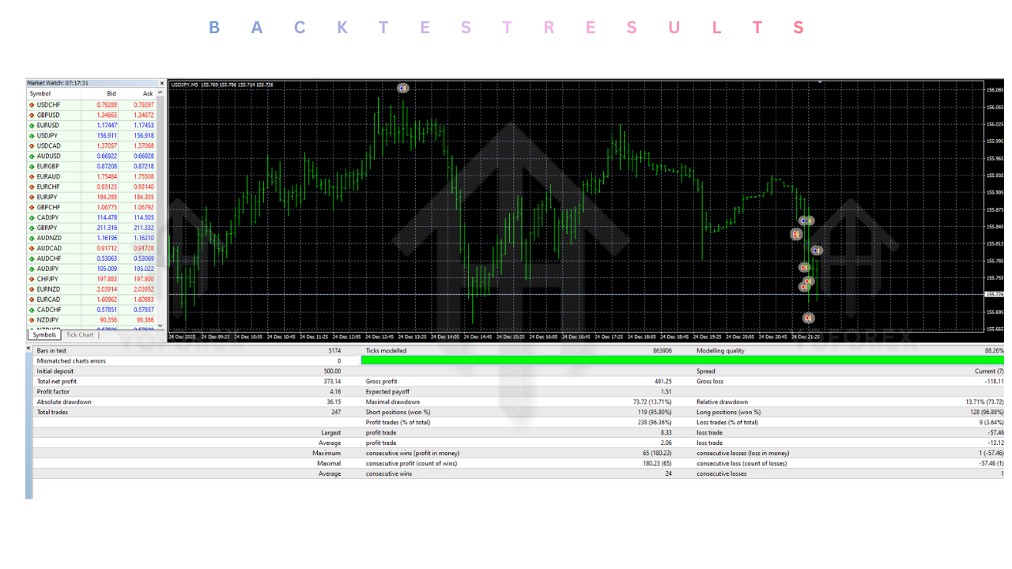The width and height of the screenshot is (1012, 569).
Task: Close the Market Watch panel
Action: [x=162, y=83]
